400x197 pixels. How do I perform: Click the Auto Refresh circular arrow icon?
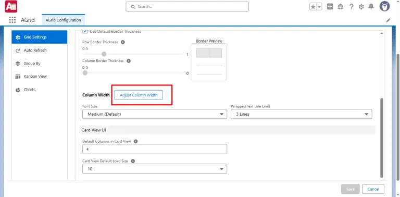click(18, 51)
